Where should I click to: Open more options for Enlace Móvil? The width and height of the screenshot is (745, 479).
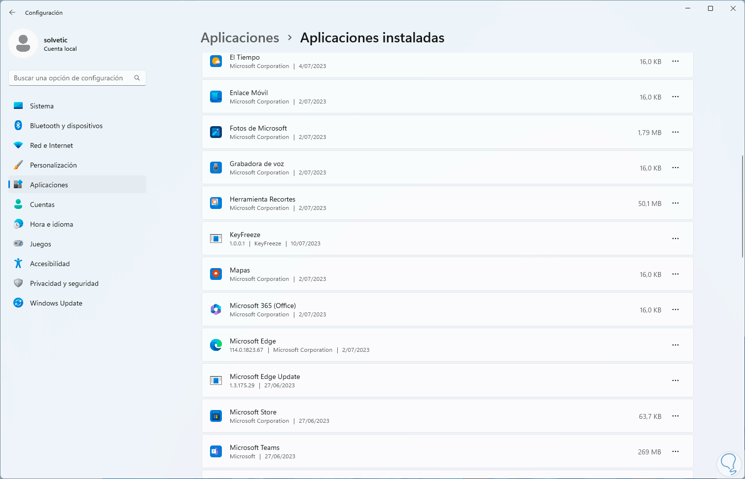[675, 97]
